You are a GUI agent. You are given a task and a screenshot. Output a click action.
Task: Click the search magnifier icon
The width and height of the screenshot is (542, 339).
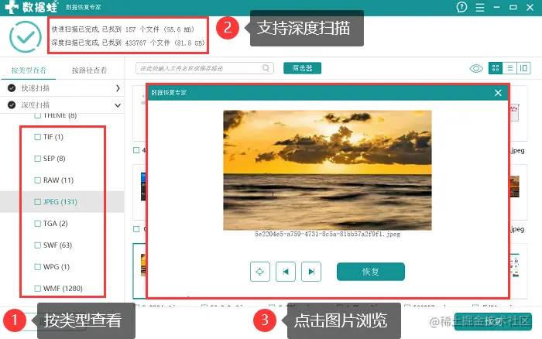(266, 68)
